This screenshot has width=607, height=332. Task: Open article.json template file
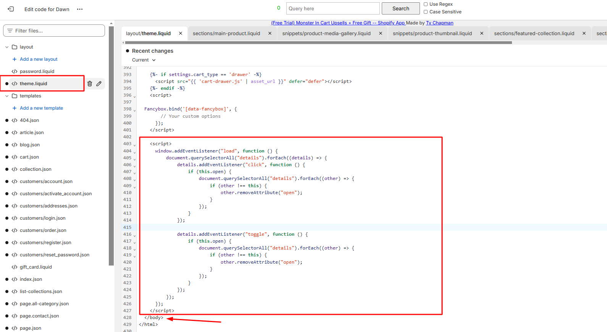pyautogui.click(x=32, y=133)
